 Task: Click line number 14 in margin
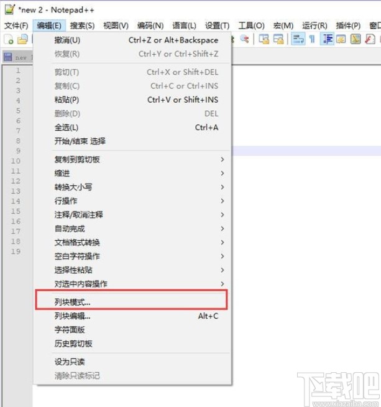click(16, 201)
